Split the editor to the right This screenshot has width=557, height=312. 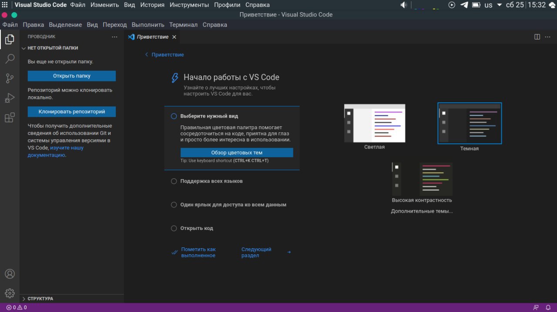pos(537,37)
